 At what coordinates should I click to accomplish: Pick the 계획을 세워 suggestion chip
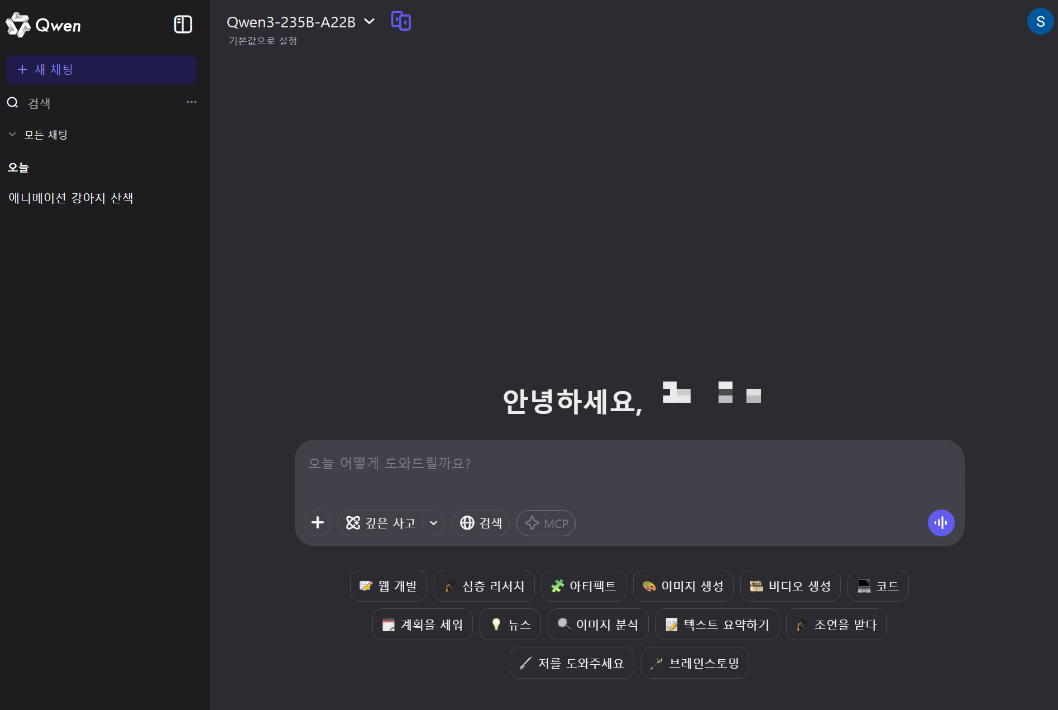[x=423, y=625]
